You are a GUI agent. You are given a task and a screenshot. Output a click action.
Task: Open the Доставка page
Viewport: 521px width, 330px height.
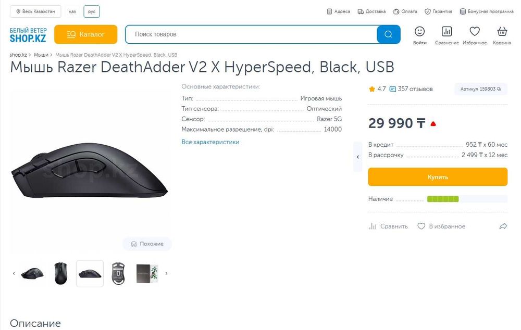[371, 11]
